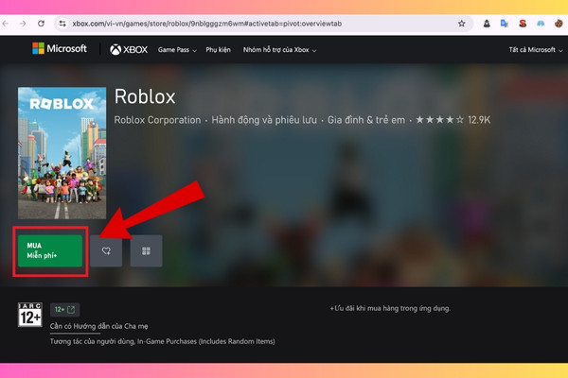
Task: Open the Phụ kiện menu item
Action: point(218,50)
